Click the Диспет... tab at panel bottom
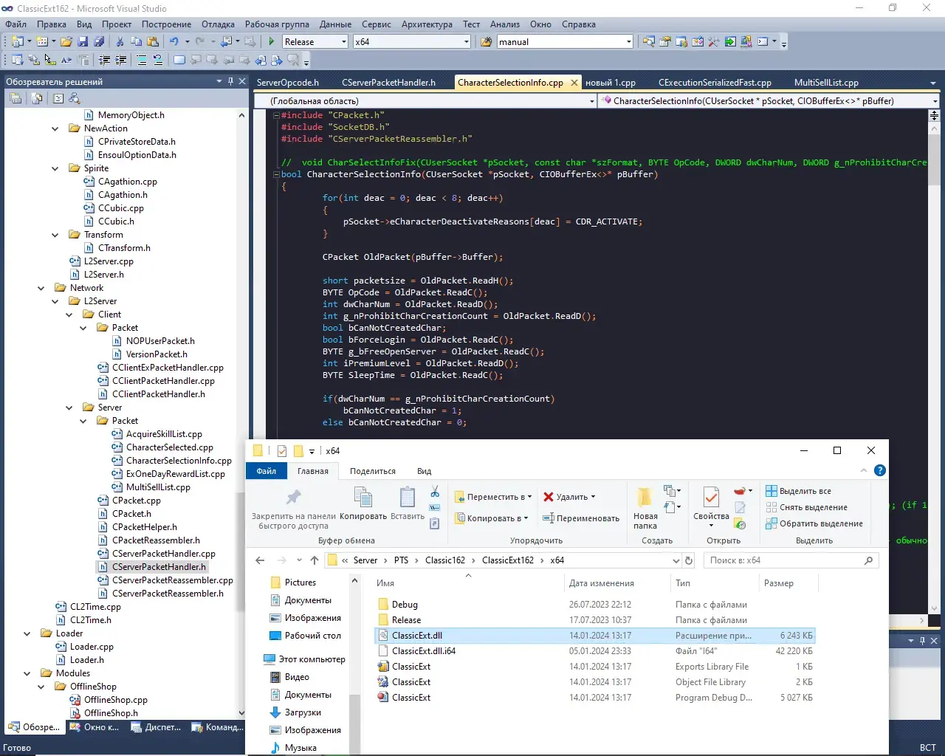Image resolution: width=945 pixels, height=756 pixels. click(x=156, y=727)
